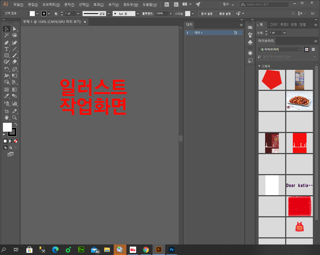
Task: Select the Width/Warp tool
Action: click(x=7, y=76)
